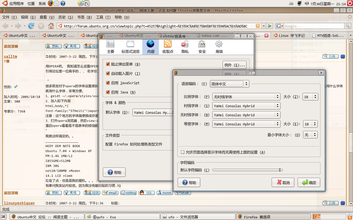Click the search magnifier icon
353x220 pixels.
[348, 26]
